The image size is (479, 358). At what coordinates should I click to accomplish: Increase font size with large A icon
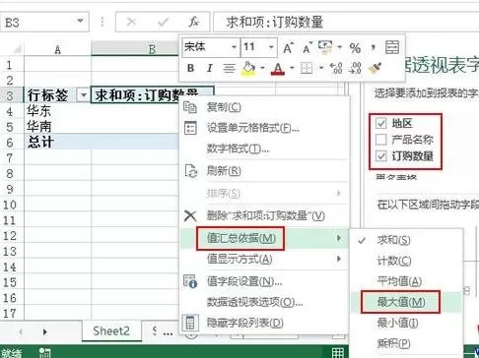288,48
